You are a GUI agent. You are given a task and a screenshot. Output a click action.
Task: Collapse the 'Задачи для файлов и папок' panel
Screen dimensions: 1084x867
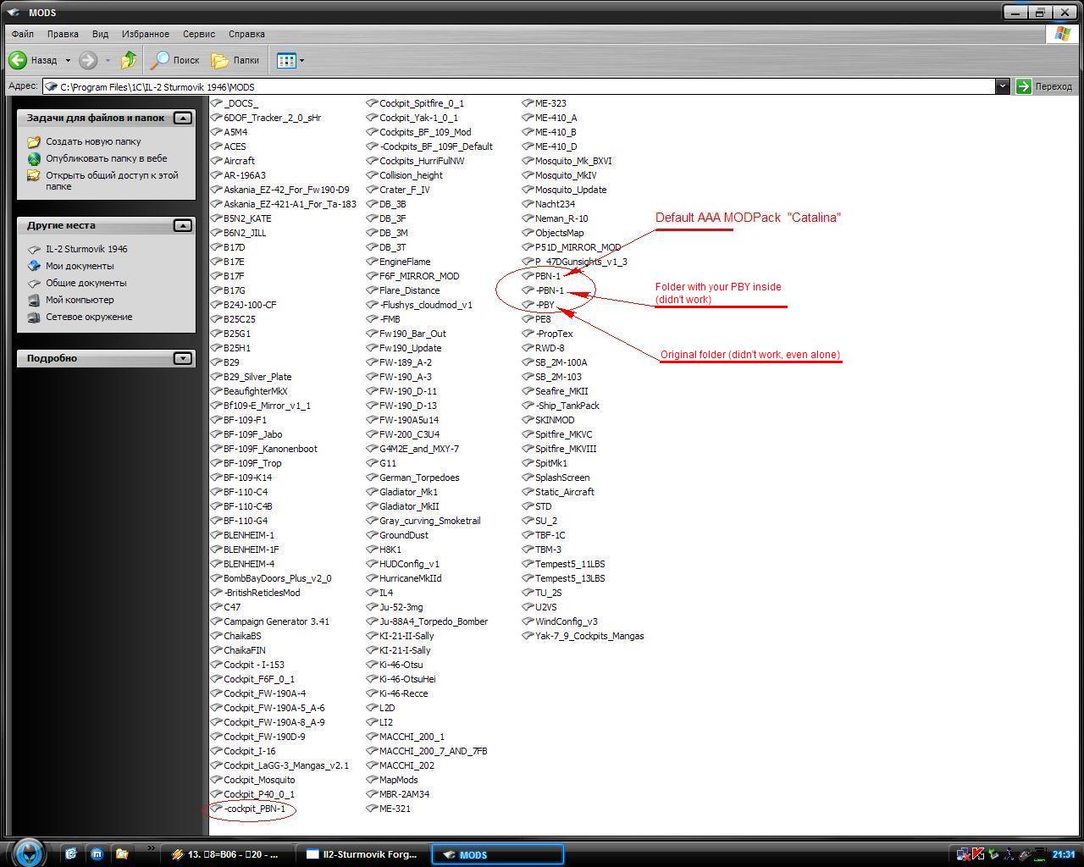tap(183, 118)
